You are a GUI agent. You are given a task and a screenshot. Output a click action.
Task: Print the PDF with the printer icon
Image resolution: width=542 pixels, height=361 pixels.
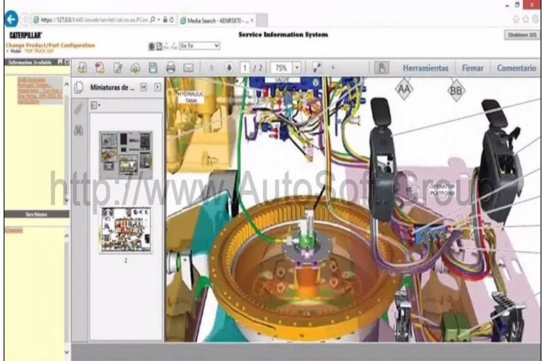pyautogui.click(x=170, y=68)
